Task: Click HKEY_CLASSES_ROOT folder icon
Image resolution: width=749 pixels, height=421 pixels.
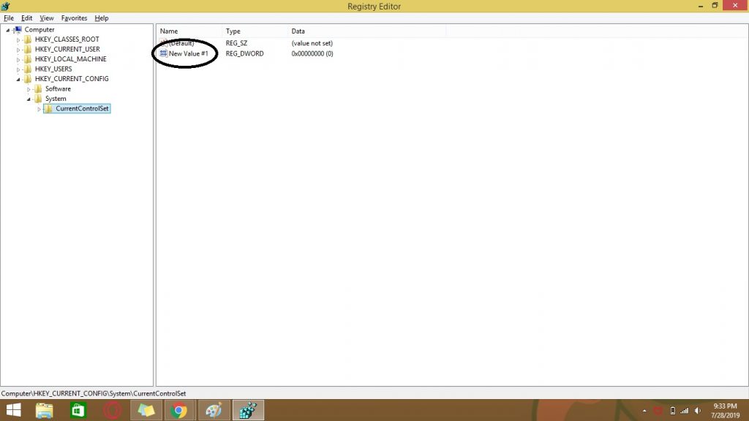Action: [28, 39]
